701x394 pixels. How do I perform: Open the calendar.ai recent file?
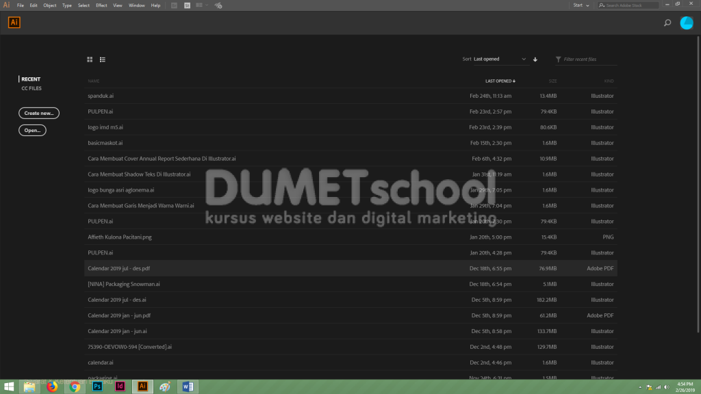tap(350, 363)
